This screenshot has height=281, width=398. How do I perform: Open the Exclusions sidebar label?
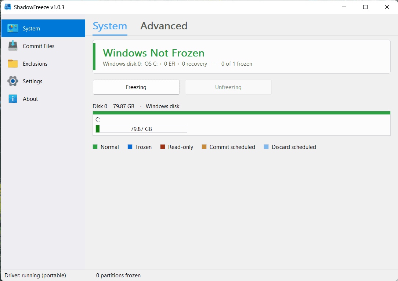tap(35, 64)
